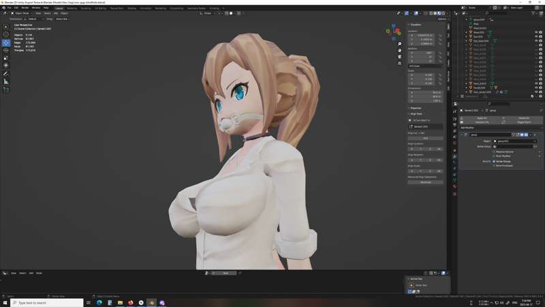The width and height of the screenshot is (545, 307).
Task: Select the Move tool
Action: [6, 43]
